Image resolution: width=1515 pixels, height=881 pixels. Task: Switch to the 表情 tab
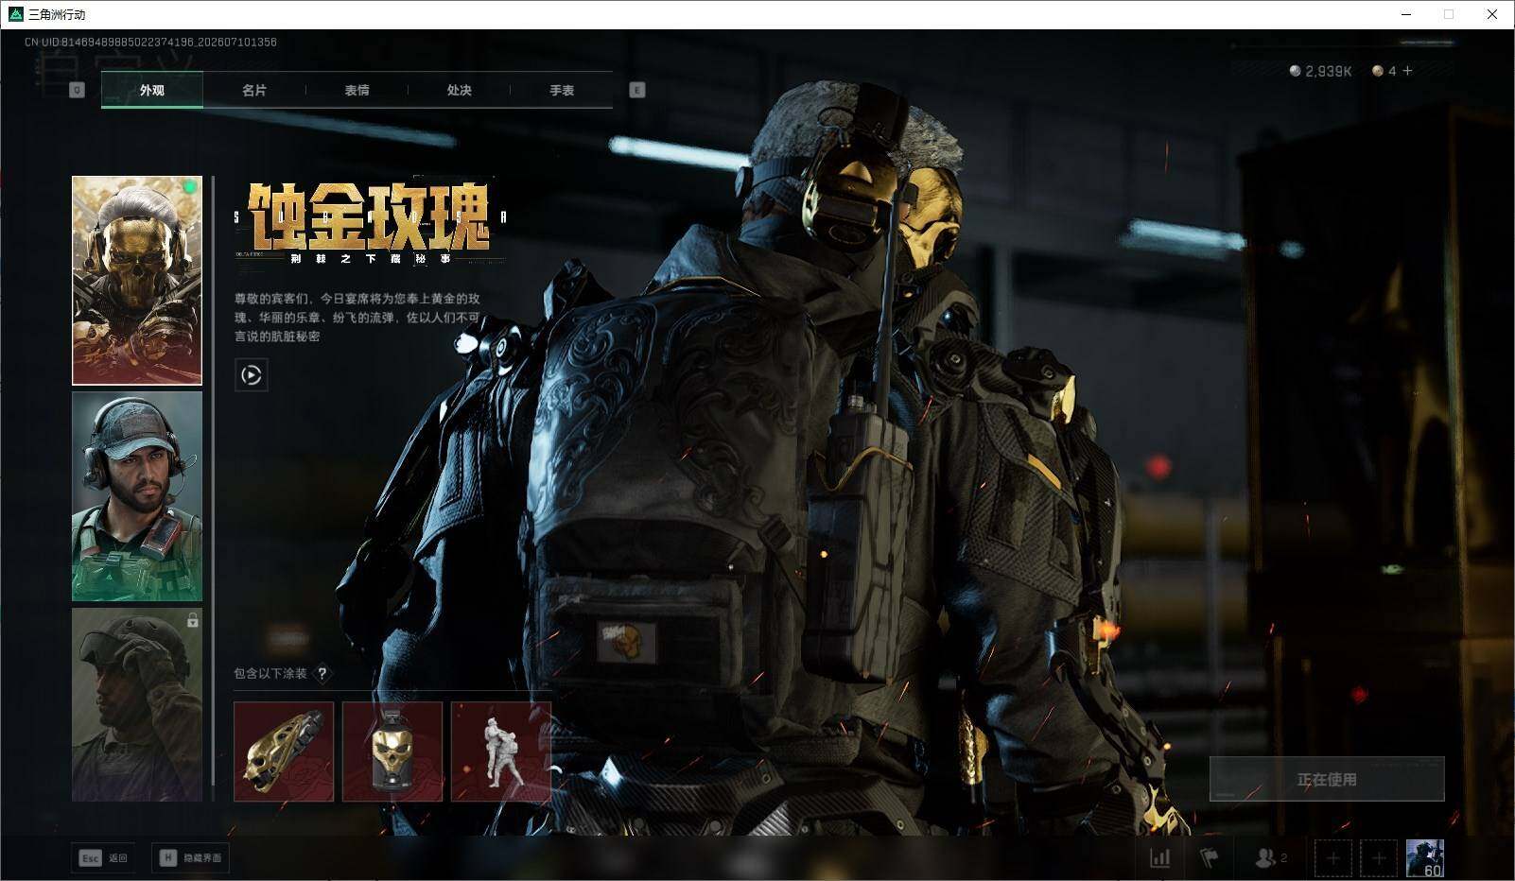point(357,90)
